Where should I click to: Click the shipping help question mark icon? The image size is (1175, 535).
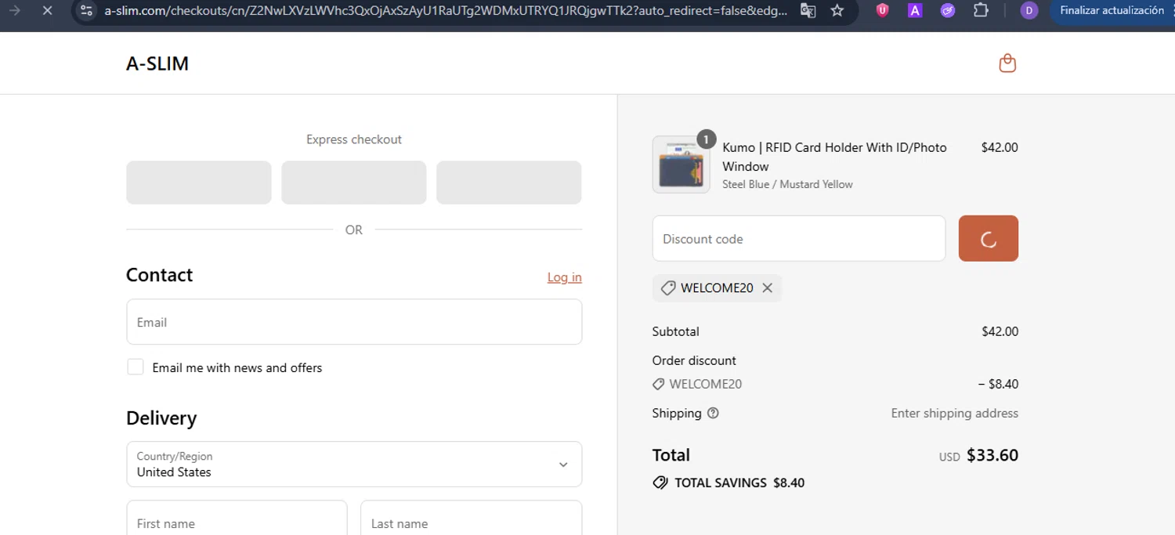pos(713,414)
